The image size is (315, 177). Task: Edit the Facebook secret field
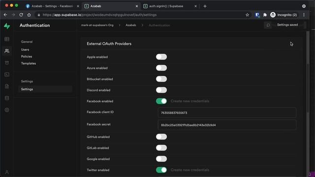227,125
